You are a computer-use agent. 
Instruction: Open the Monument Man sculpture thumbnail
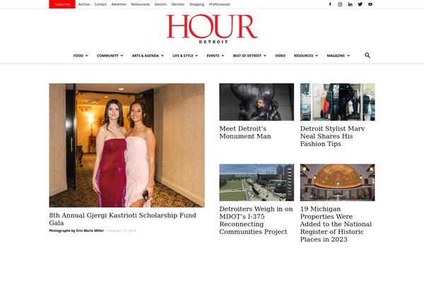click(x=257, y=102)
